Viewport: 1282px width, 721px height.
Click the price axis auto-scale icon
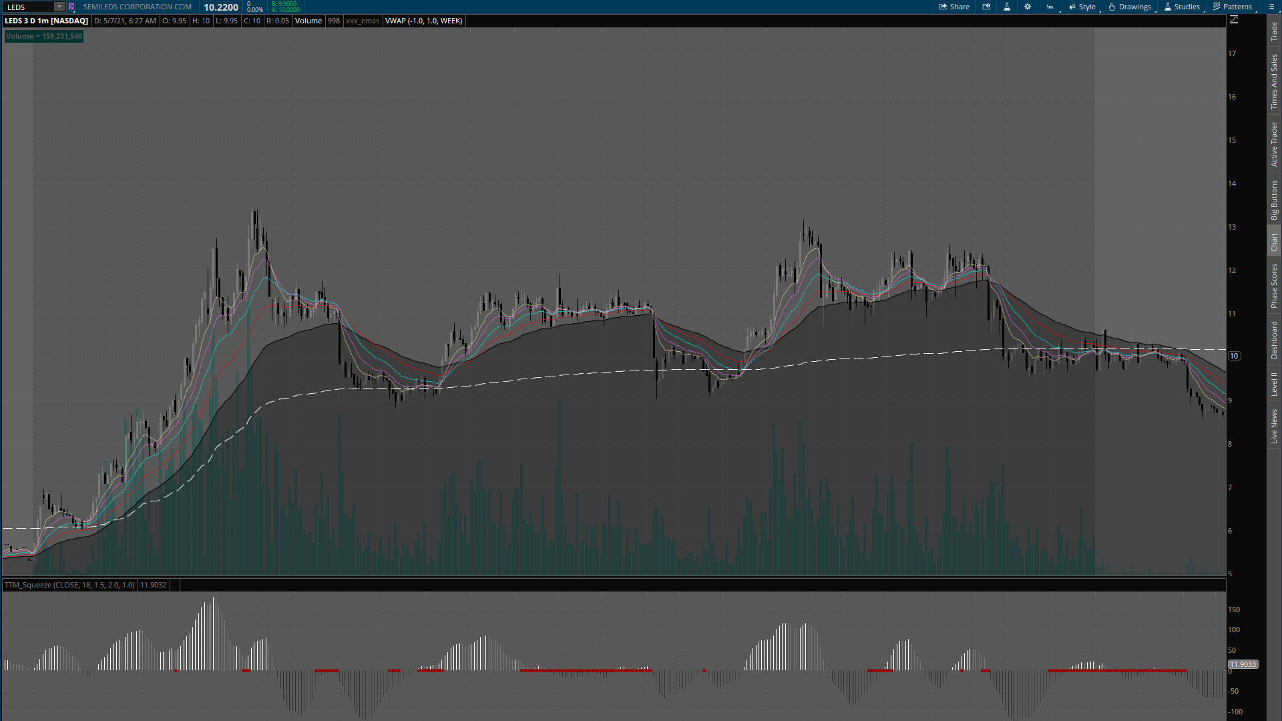1234,20
